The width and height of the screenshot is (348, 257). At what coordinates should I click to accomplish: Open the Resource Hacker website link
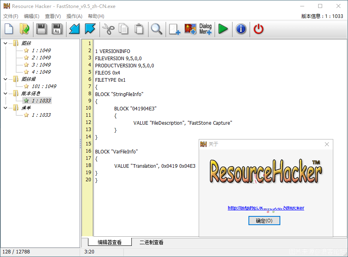pyautogui.click(x=266, y=208)
